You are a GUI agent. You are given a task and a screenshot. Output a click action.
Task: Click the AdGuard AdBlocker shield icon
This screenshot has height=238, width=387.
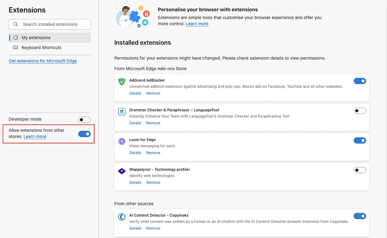pos(122,82)
